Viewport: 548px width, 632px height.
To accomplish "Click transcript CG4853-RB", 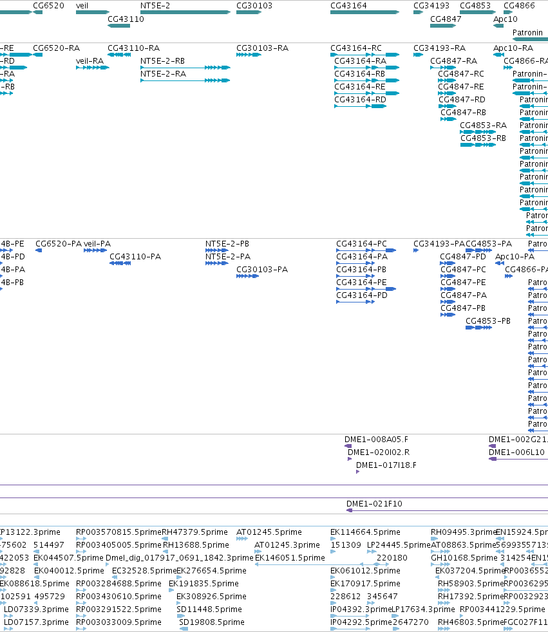I will 483,138.
